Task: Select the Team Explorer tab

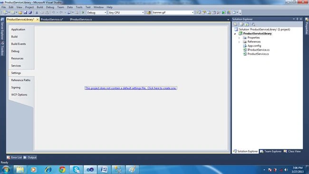Action: [x=271, y=151]
